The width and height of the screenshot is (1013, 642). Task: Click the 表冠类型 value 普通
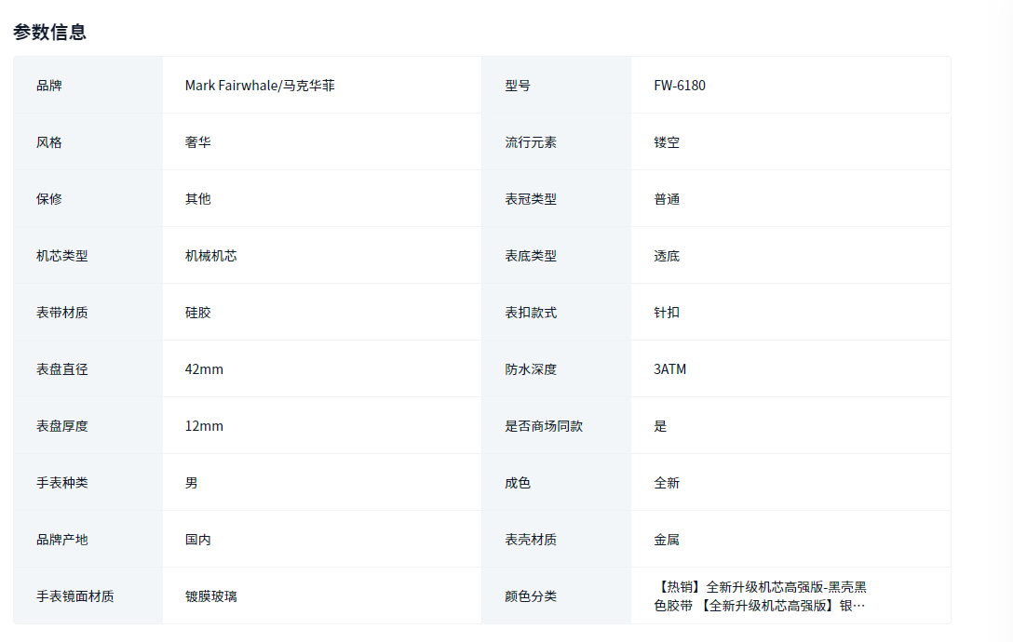click(x=667, y=199)
